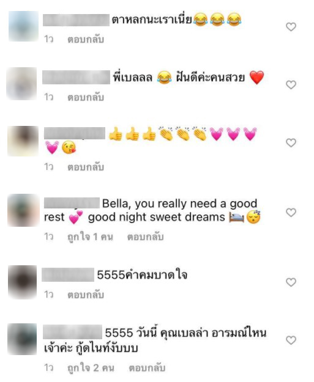Reply to the emoji-only thumbs-up comment
This screenshot has width=314, height=382.
(86, 167)
